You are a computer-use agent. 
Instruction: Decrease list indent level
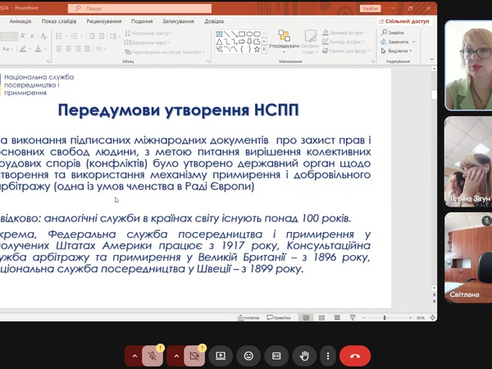coord(92,36)
